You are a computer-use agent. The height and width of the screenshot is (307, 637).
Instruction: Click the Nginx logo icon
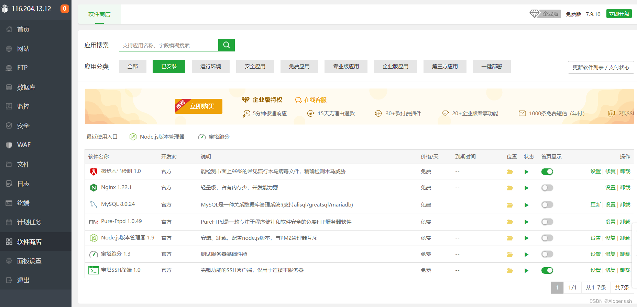pyautogui.click(x=94, y=188)
